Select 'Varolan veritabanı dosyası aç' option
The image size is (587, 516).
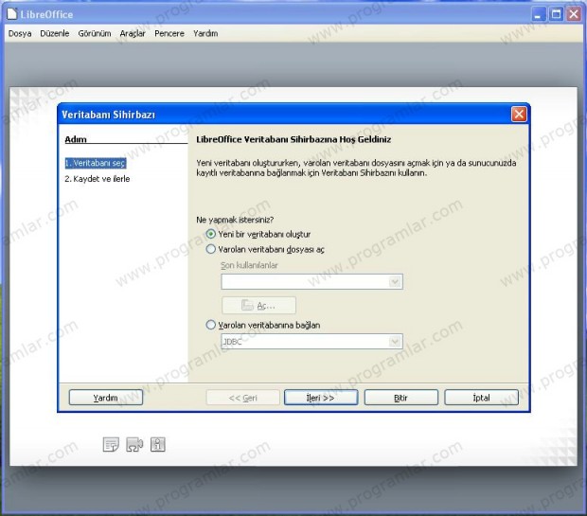coord(211,249)
